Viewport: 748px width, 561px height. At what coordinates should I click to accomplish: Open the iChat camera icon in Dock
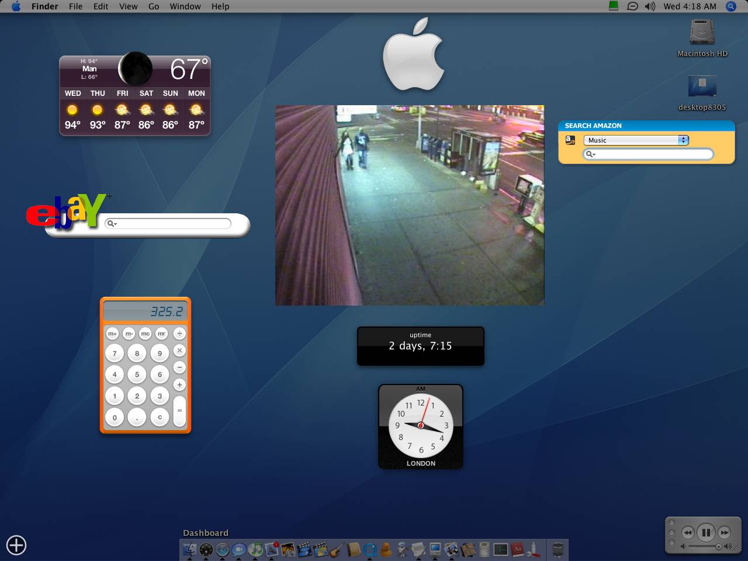pos(239,549)
